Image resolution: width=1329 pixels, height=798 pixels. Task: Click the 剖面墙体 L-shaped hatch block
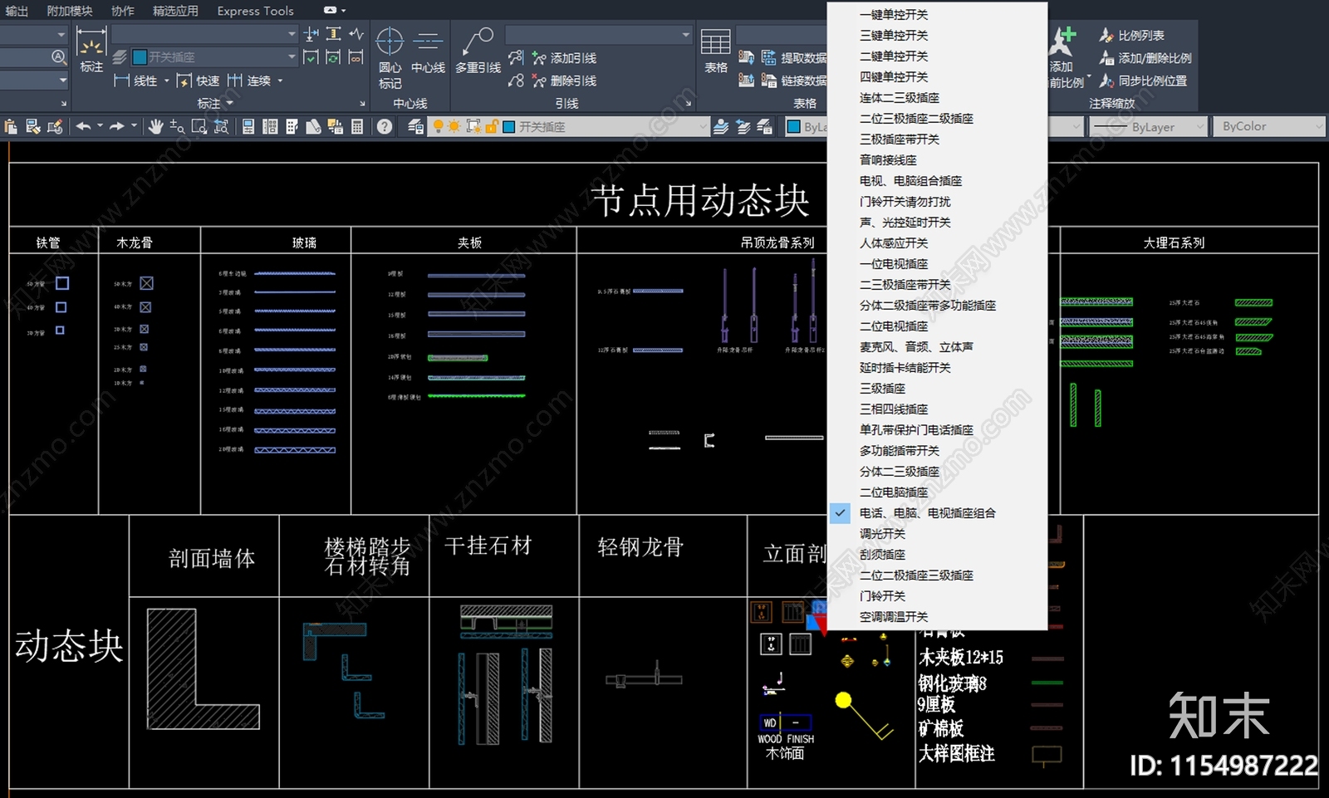tap(204, 669)
